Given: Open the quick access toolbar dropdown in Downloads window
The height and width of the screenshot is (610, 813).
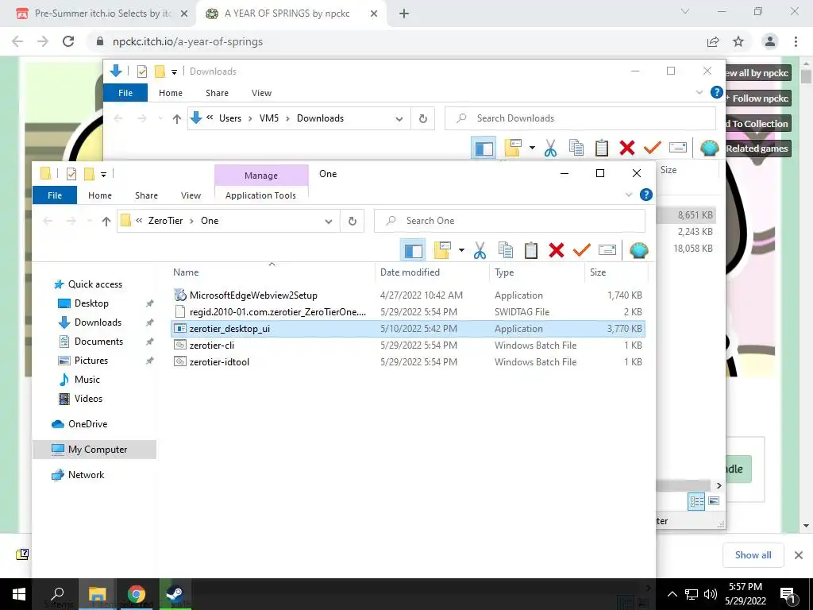Looking at the screenshot, I should (x=174, y=72).
